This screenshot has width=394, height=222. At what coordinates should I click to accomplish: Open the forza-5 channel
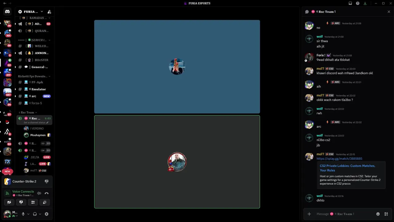34,103
